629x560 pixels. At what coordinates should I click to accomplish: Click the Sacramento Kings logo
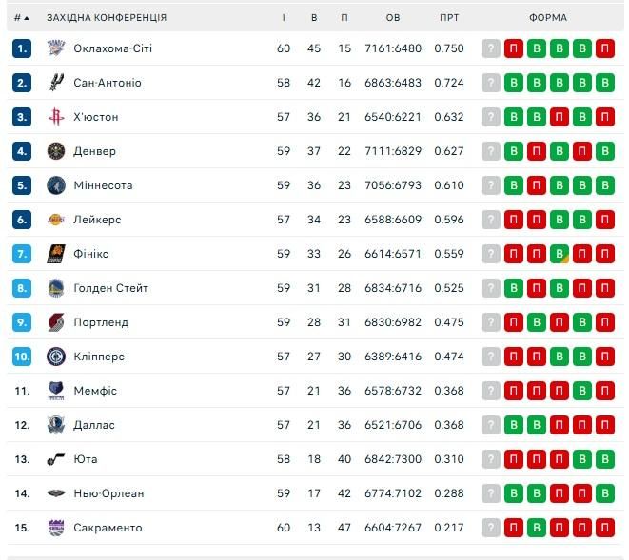pyautogui.click(x=55, y=528)
